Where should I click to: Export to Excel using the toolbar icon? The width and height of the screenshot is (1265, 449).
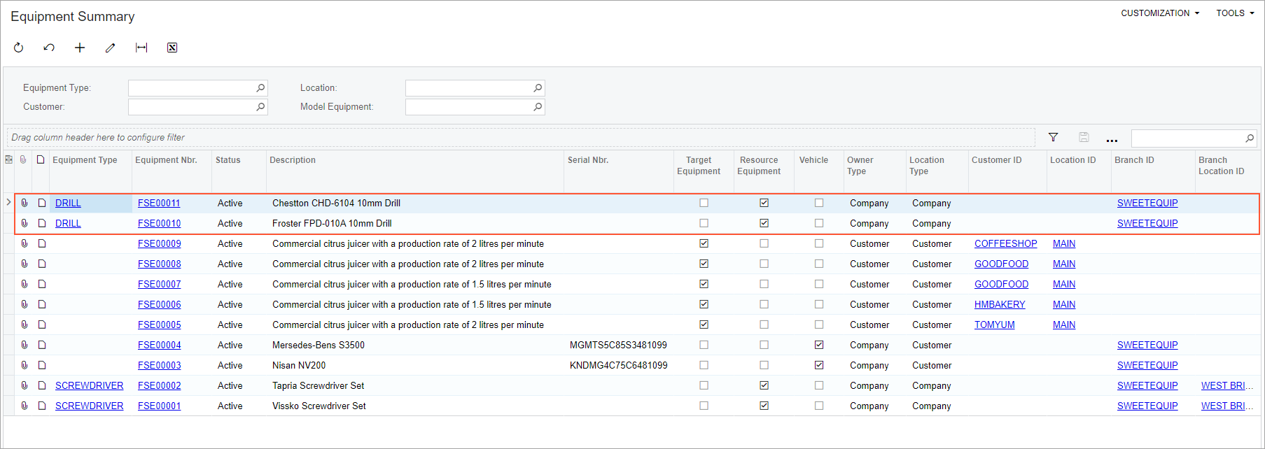pos(172,48)
